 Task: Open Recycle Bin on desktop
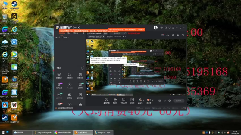coord(5,18)
